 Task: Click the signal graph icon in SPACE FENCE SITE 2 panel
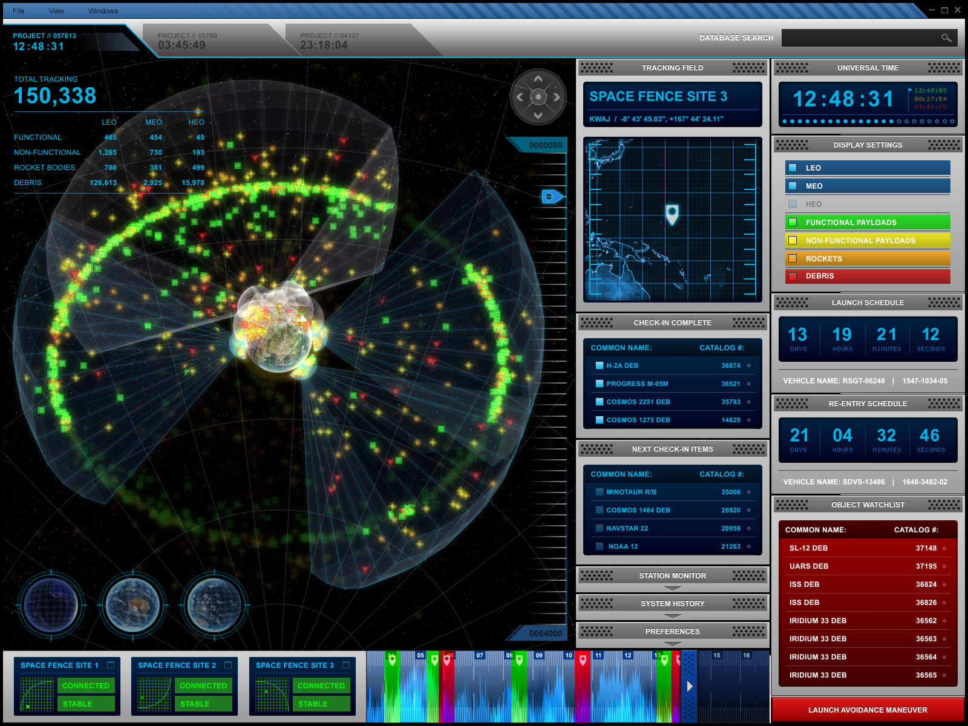pos(153,693)
